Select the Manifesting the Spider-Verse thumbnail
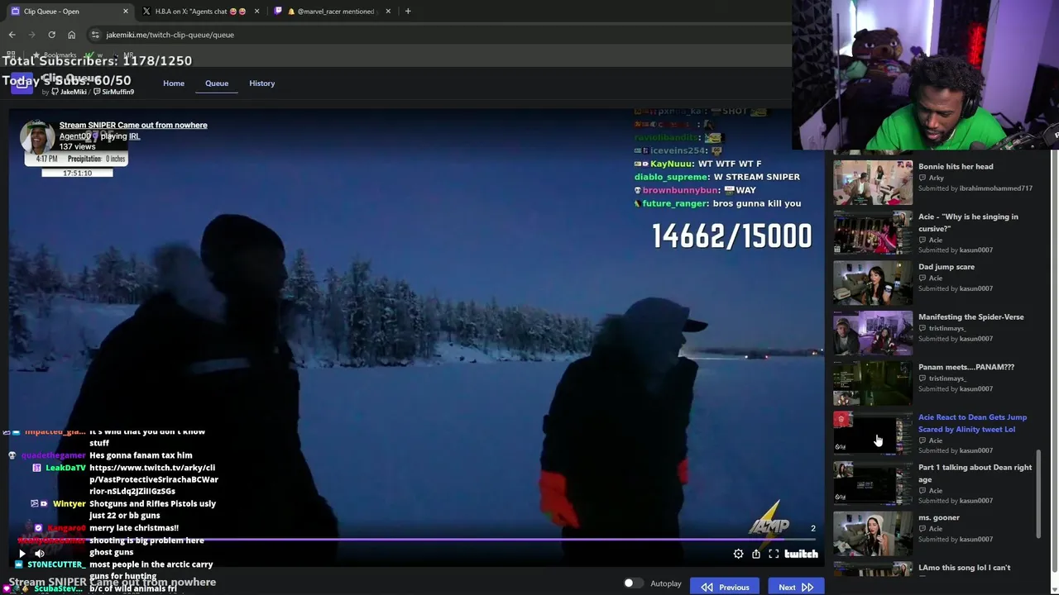The width and height of the screenshot is (1059, 595). [x=873, y=333]
